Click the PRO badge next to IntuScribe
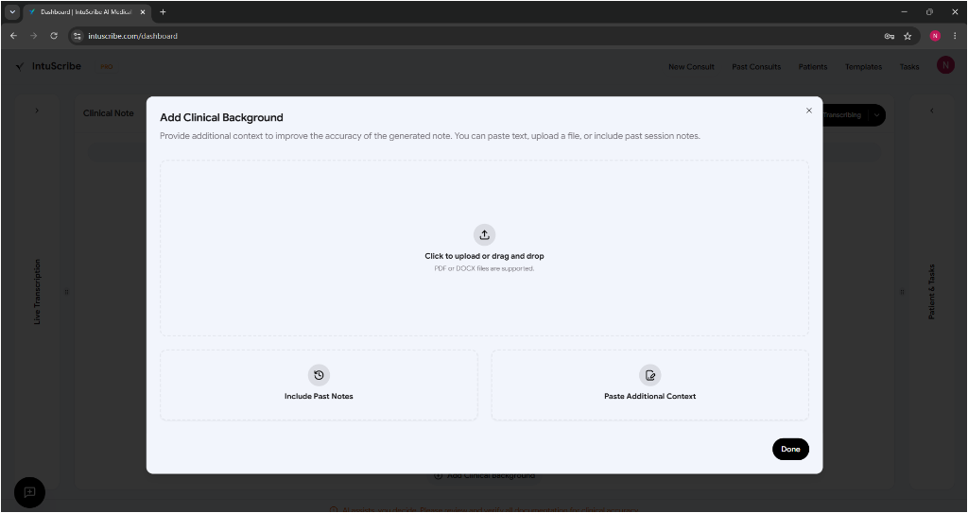Viewport: 968px width, 513px height. coord(107,67)
